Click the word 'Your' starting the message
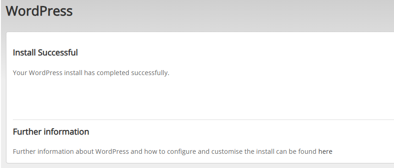 click(x=20, y=73)
